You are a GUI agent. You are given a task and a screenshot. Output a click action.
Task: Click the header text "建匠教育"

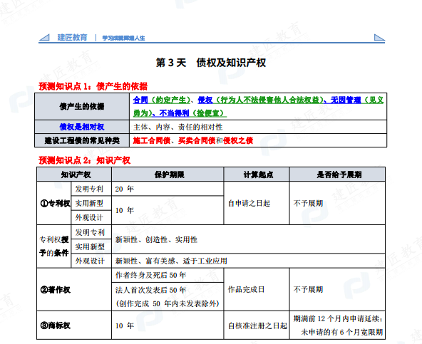click(x=73, y=37)
